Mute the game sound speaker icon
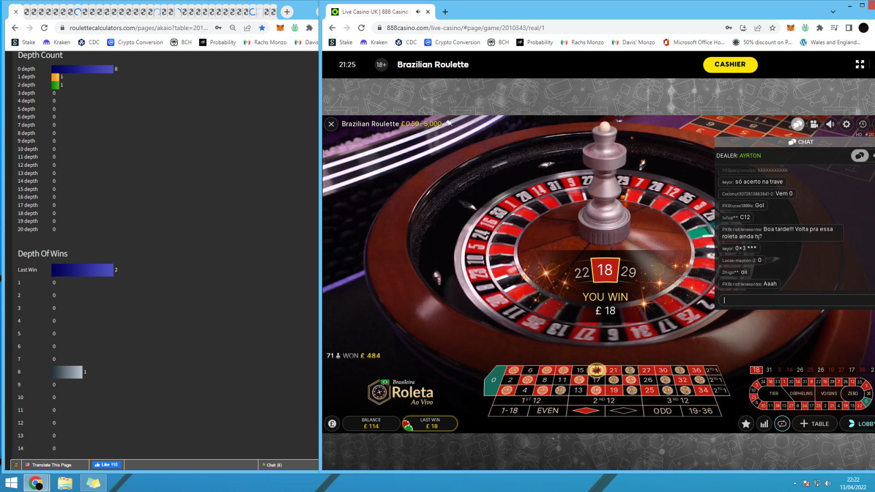875x492 pixels. coord(830,124)
